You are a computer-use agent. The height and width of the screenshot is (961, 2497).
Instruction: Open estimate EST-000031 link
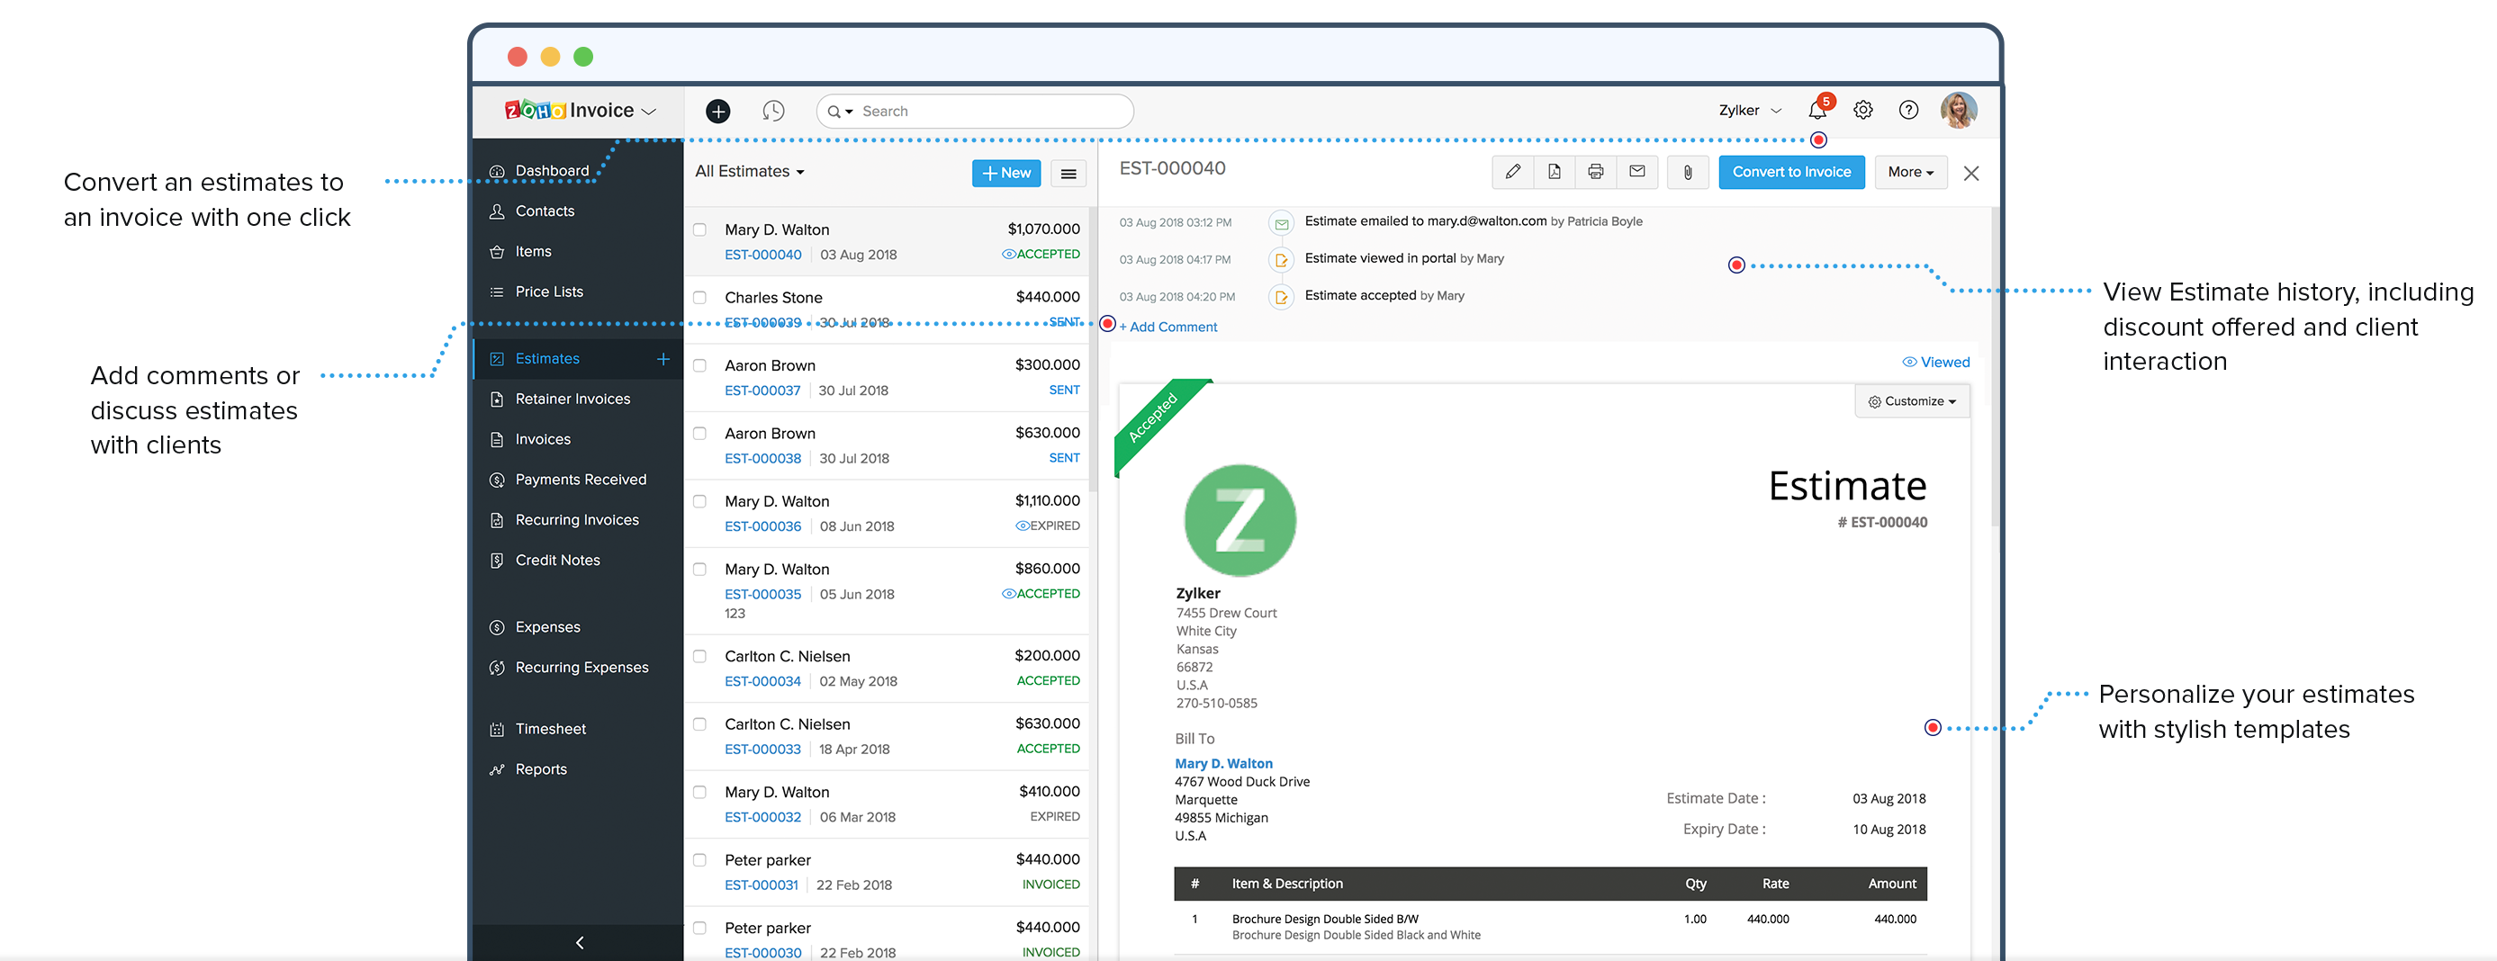[761, 885]
